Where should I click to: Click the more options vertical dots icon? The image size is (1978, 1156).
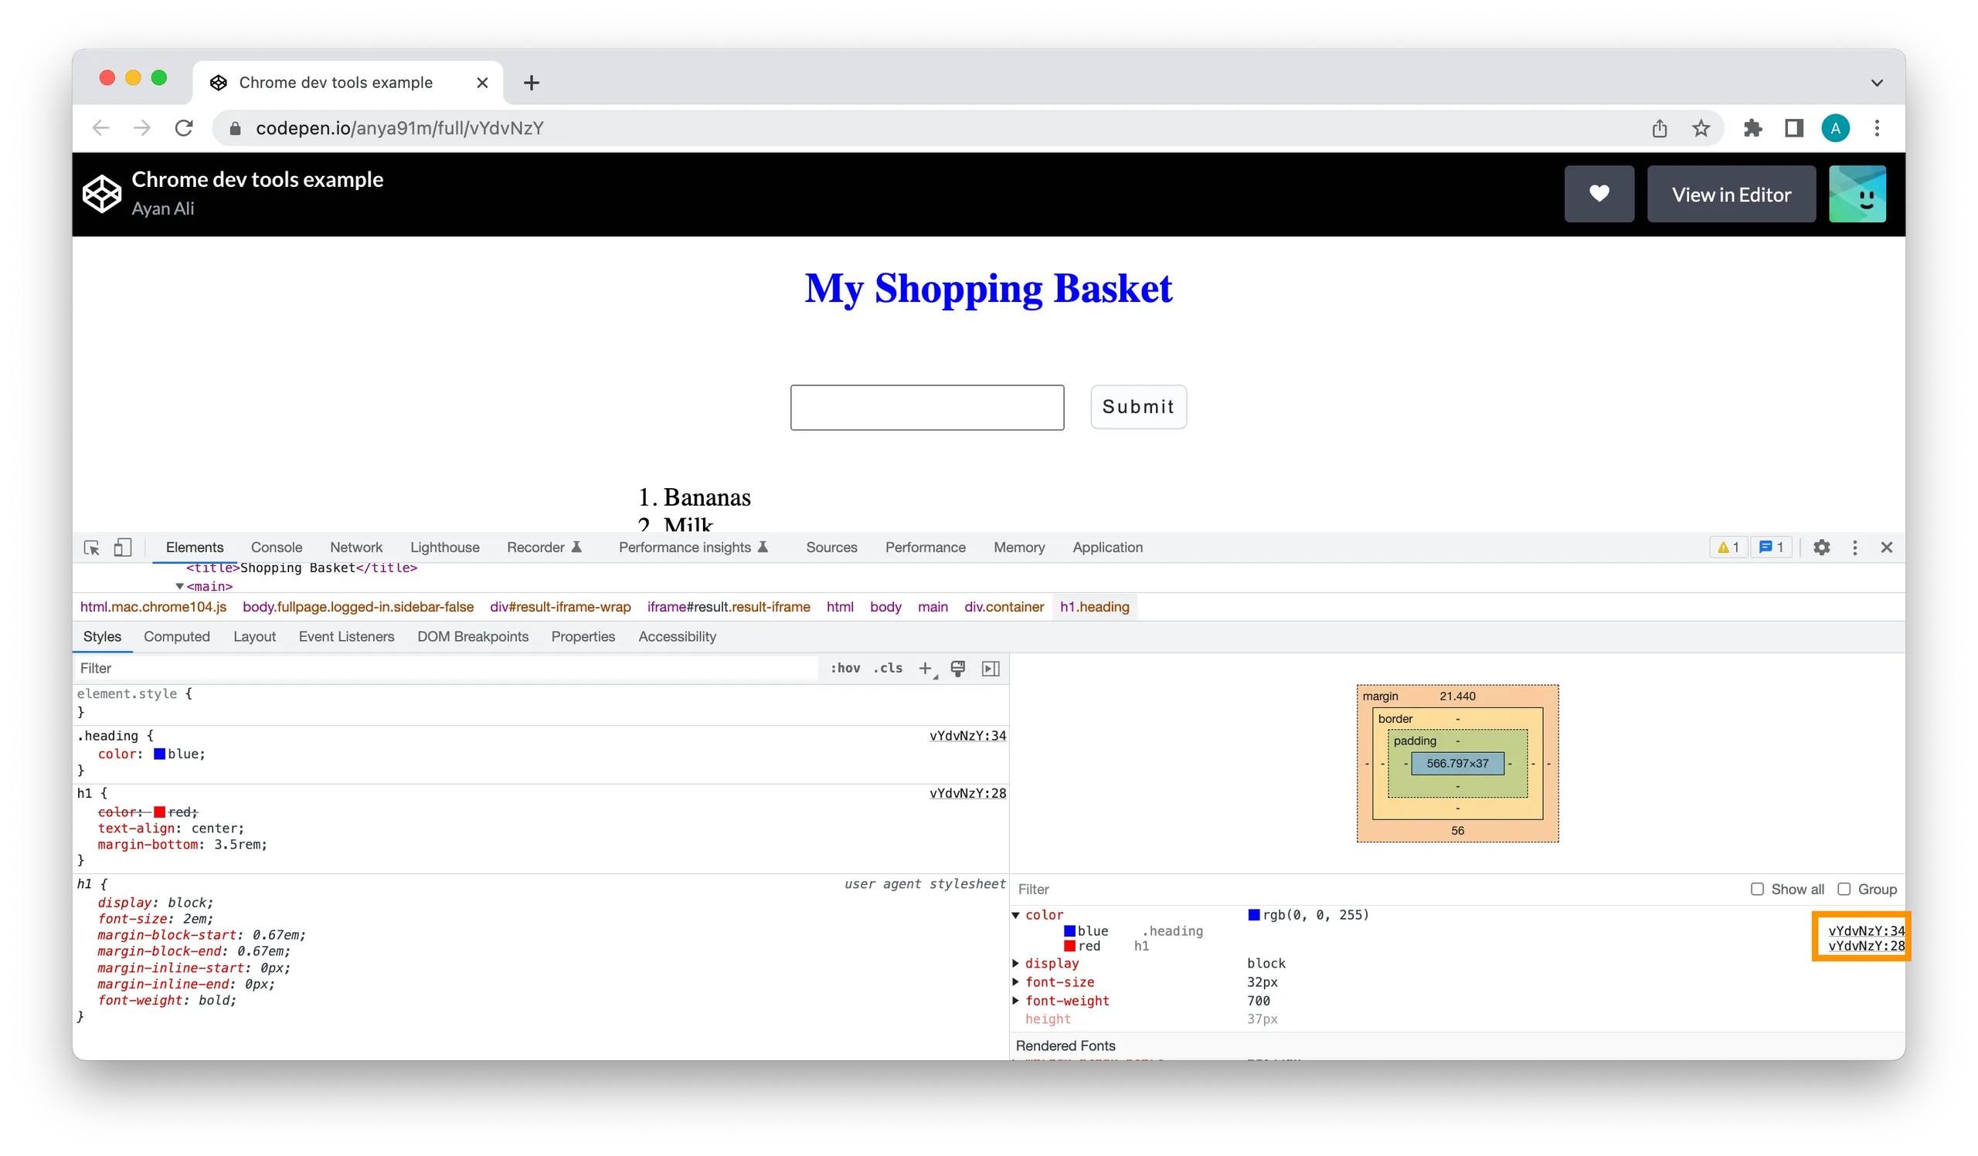1855,547
